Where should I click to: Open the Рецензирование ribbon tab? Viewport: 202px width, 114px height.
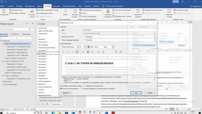69,6
